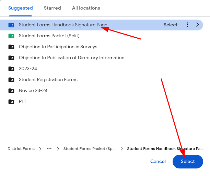Select the Student Forms Packet (Split) row

(x=49, y=36)
